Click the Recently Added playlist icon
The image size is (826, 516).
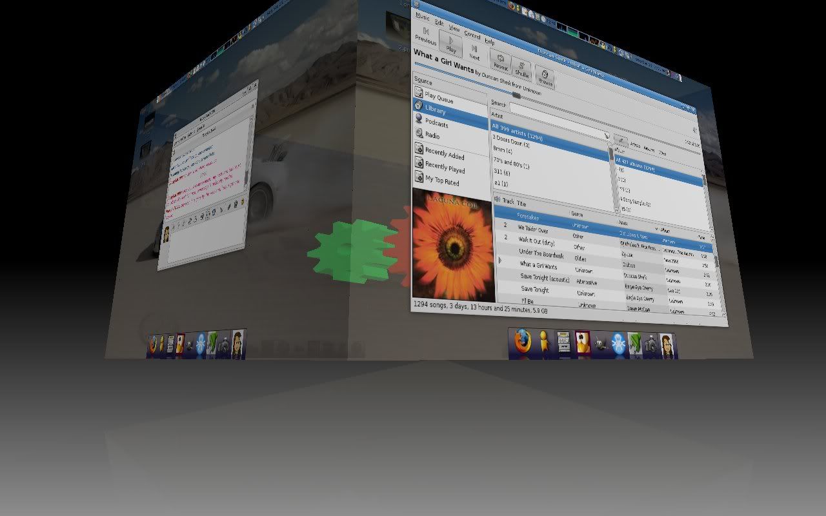[x=419, y=149]
